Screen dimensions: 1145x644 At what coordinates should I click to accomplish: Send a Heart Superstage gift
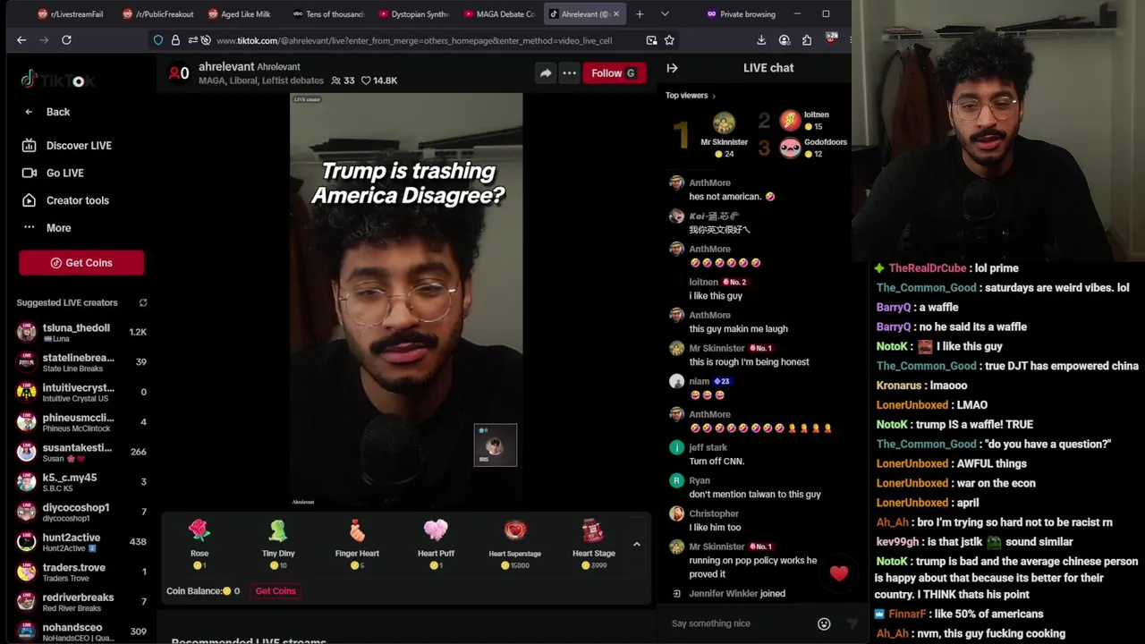514,543
